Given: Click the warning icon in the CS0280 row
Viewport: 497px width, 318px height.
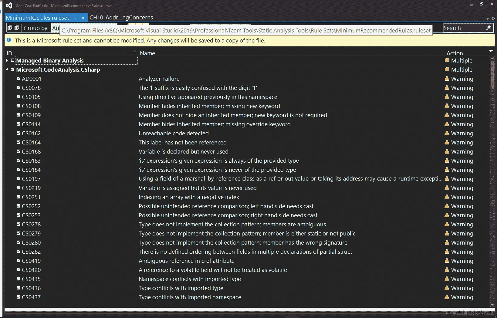Looking at the screenshot, I should [447, 242].
